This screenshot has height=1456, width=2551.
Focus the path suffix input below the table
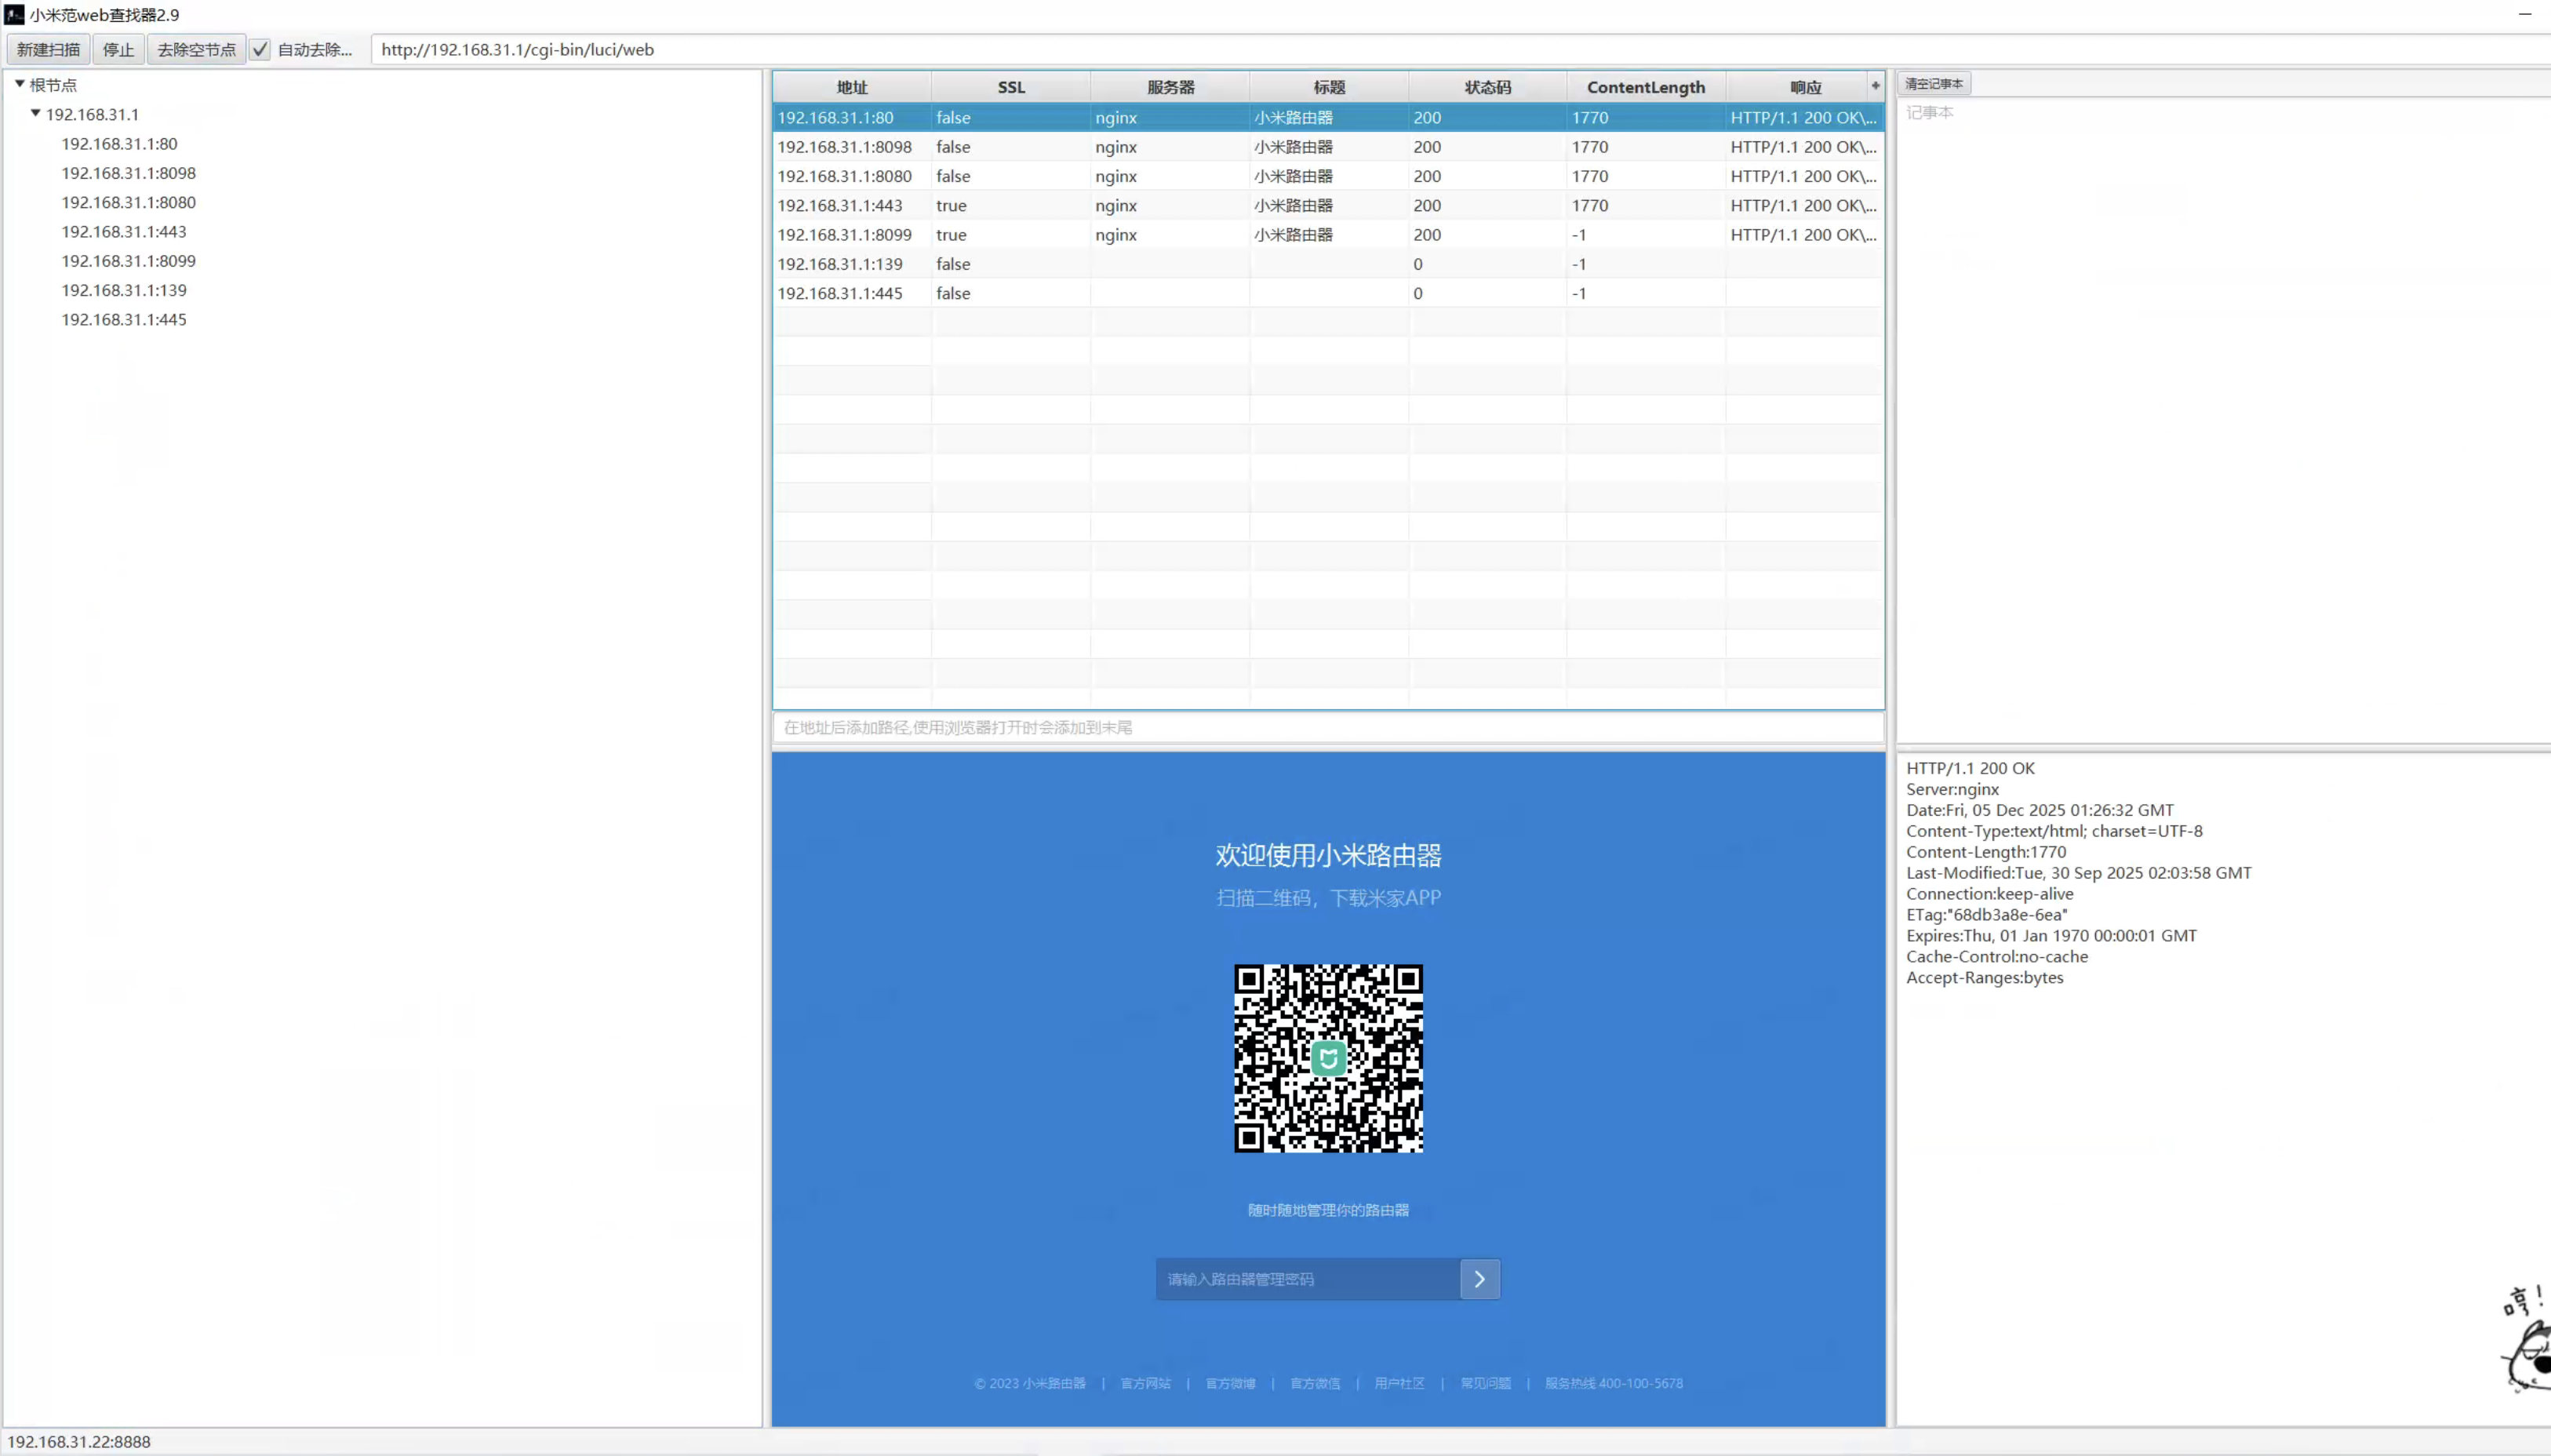click(x=1327, y=727)
